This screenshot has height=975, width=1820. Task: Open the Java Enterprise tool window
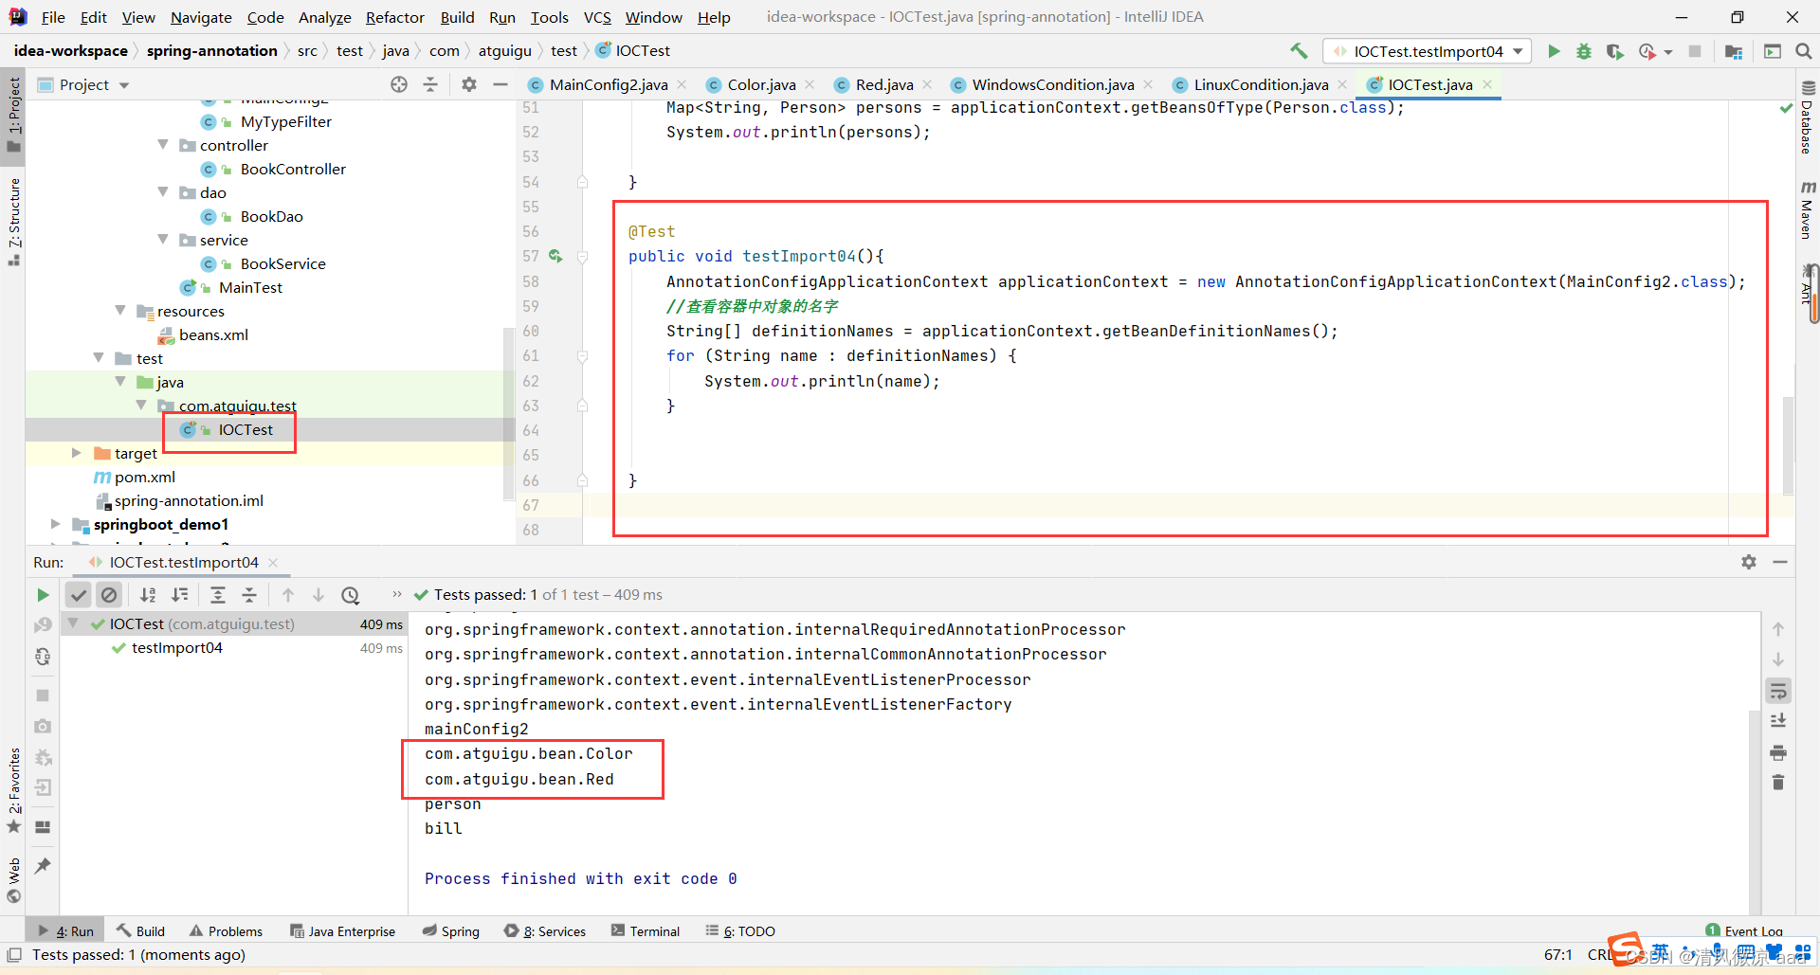click(x=342, y=931)
